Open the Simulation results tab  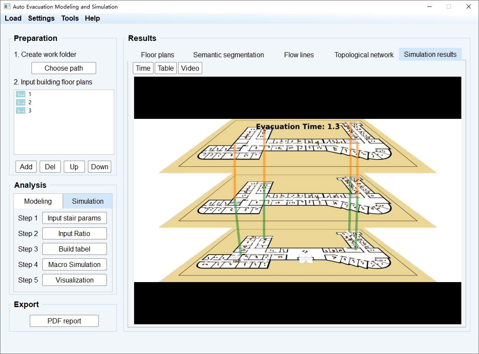pos(430,54)
